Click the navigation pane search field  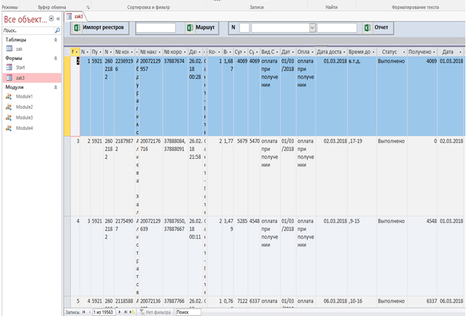point(28,30)
